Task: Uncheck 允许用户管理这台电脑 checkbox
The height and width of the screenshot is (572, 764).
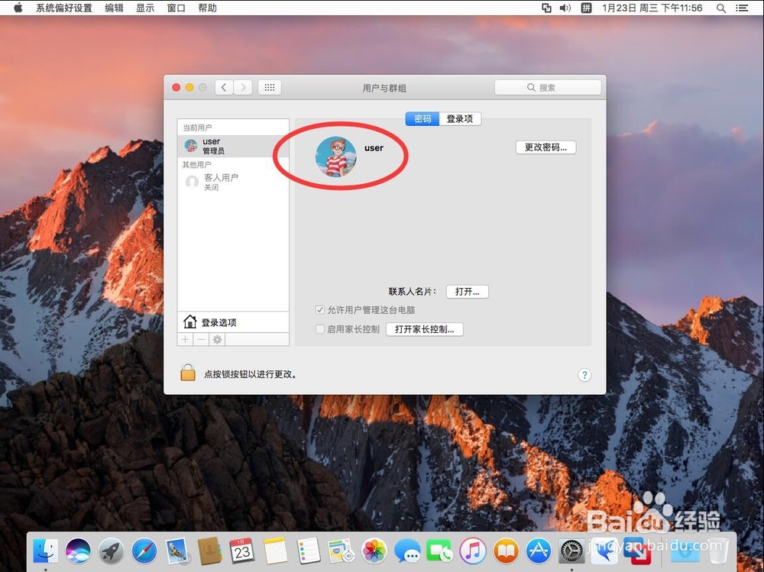Action: [319, 310]
